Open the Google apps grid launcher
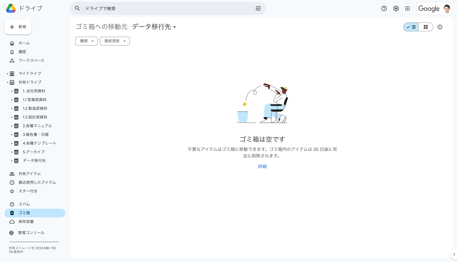 (407, 8)
